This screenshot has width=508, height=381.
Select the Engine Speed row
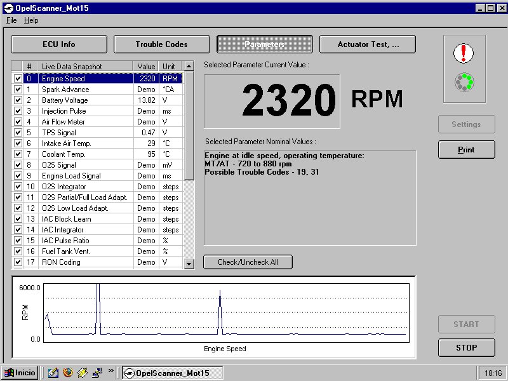click(x=97, y=79)
